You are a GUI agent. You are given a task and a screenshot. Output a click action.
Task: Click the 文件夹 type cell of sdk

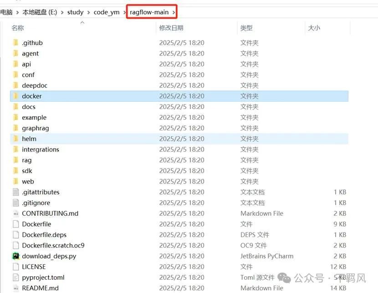pyautogui.click(x=249, y=171)
